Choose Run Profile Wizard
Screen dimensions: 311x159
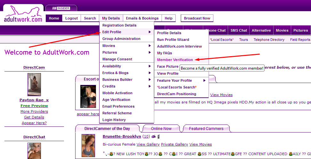point(181,40)
